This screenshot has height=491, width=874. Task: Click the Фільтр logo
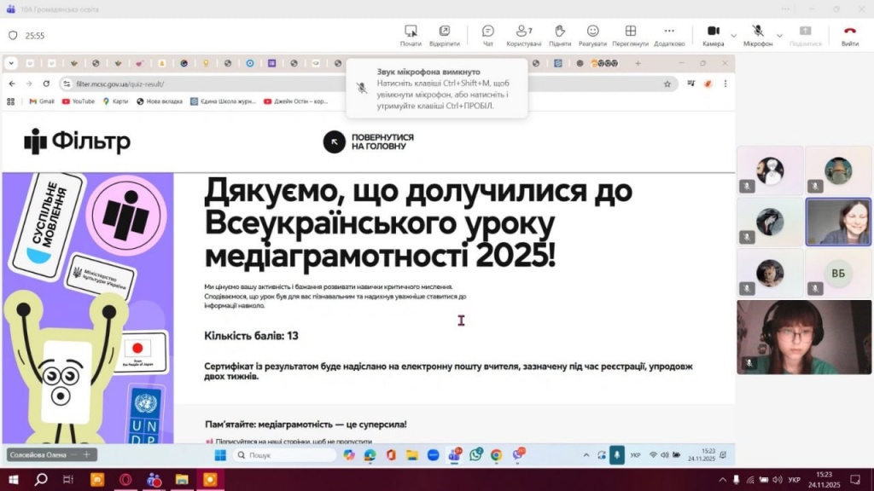click(x=78, y=142)
